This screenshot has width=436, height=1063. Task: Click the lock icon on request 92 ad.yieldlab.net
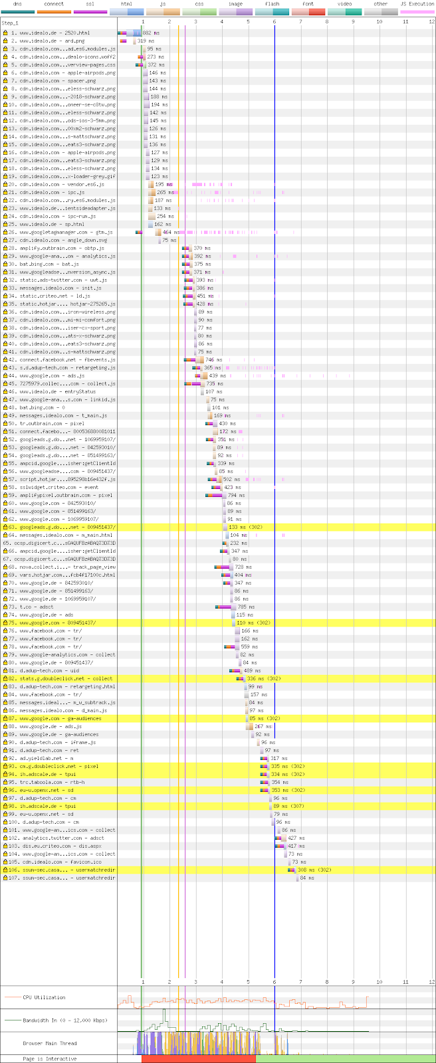click(x=5, y=758)
